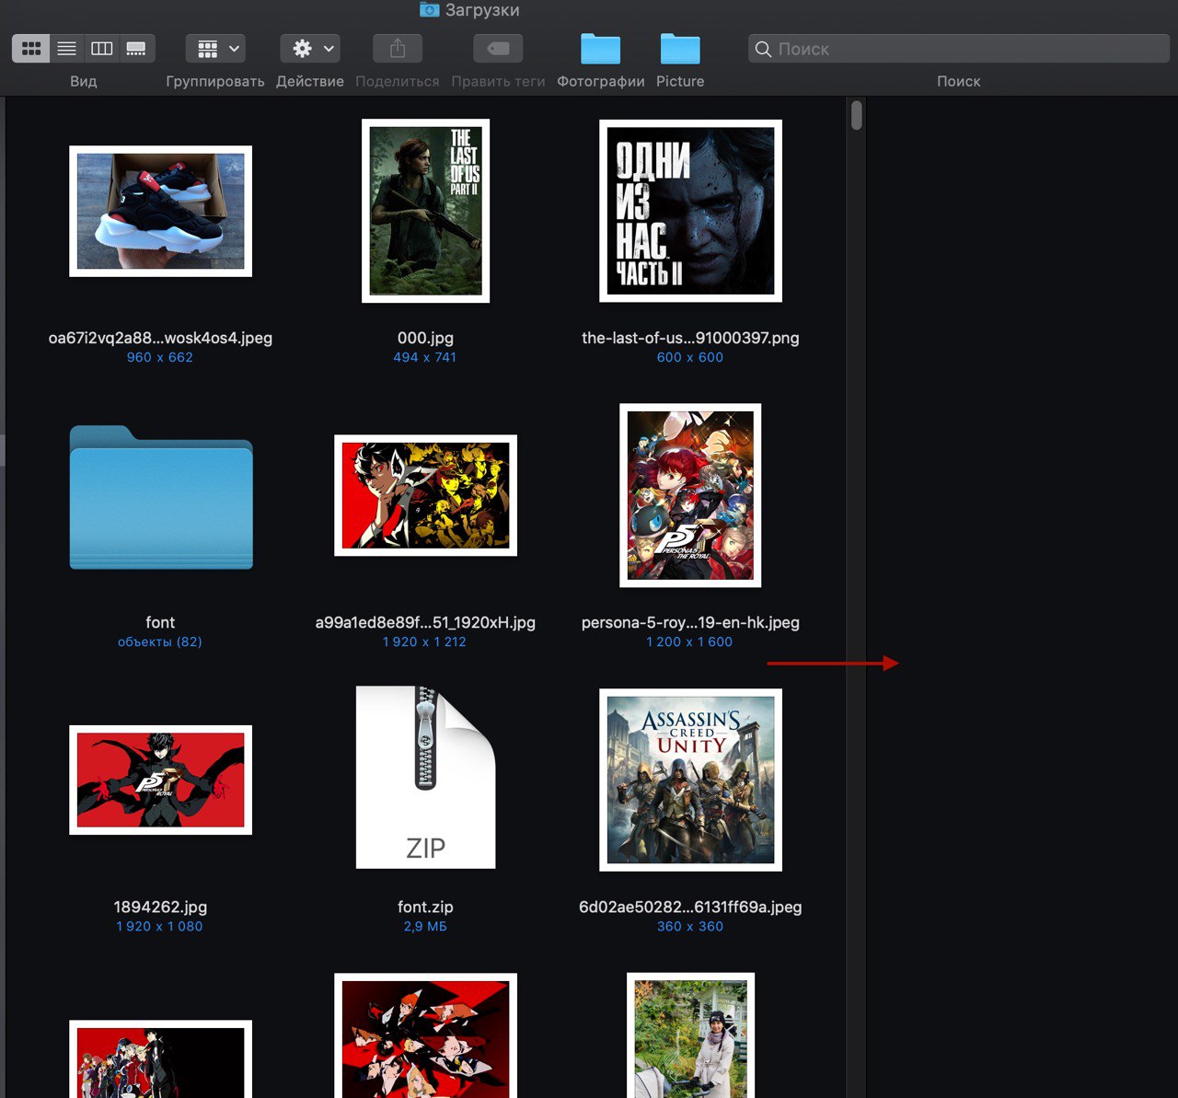Select the Persona group on black thumbnail
The width and height of the screenshot is (1178, 1098).
pyautogui.click(x=160, y=1058)
